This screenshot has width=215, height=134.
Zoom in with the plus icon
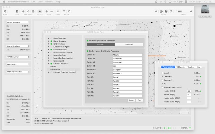click(47, 11)
